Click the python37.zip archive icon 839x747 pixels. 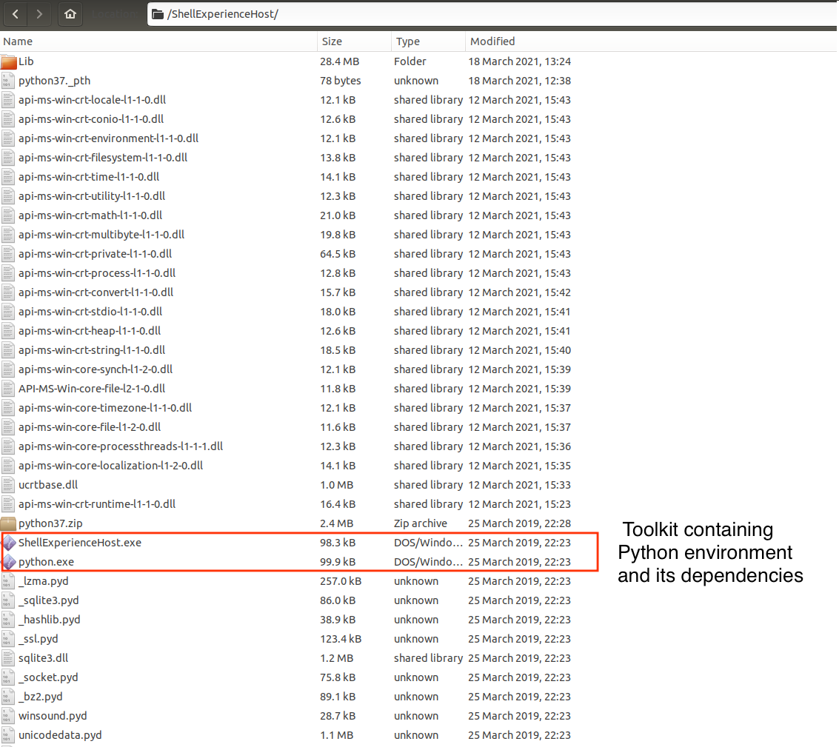9,523
